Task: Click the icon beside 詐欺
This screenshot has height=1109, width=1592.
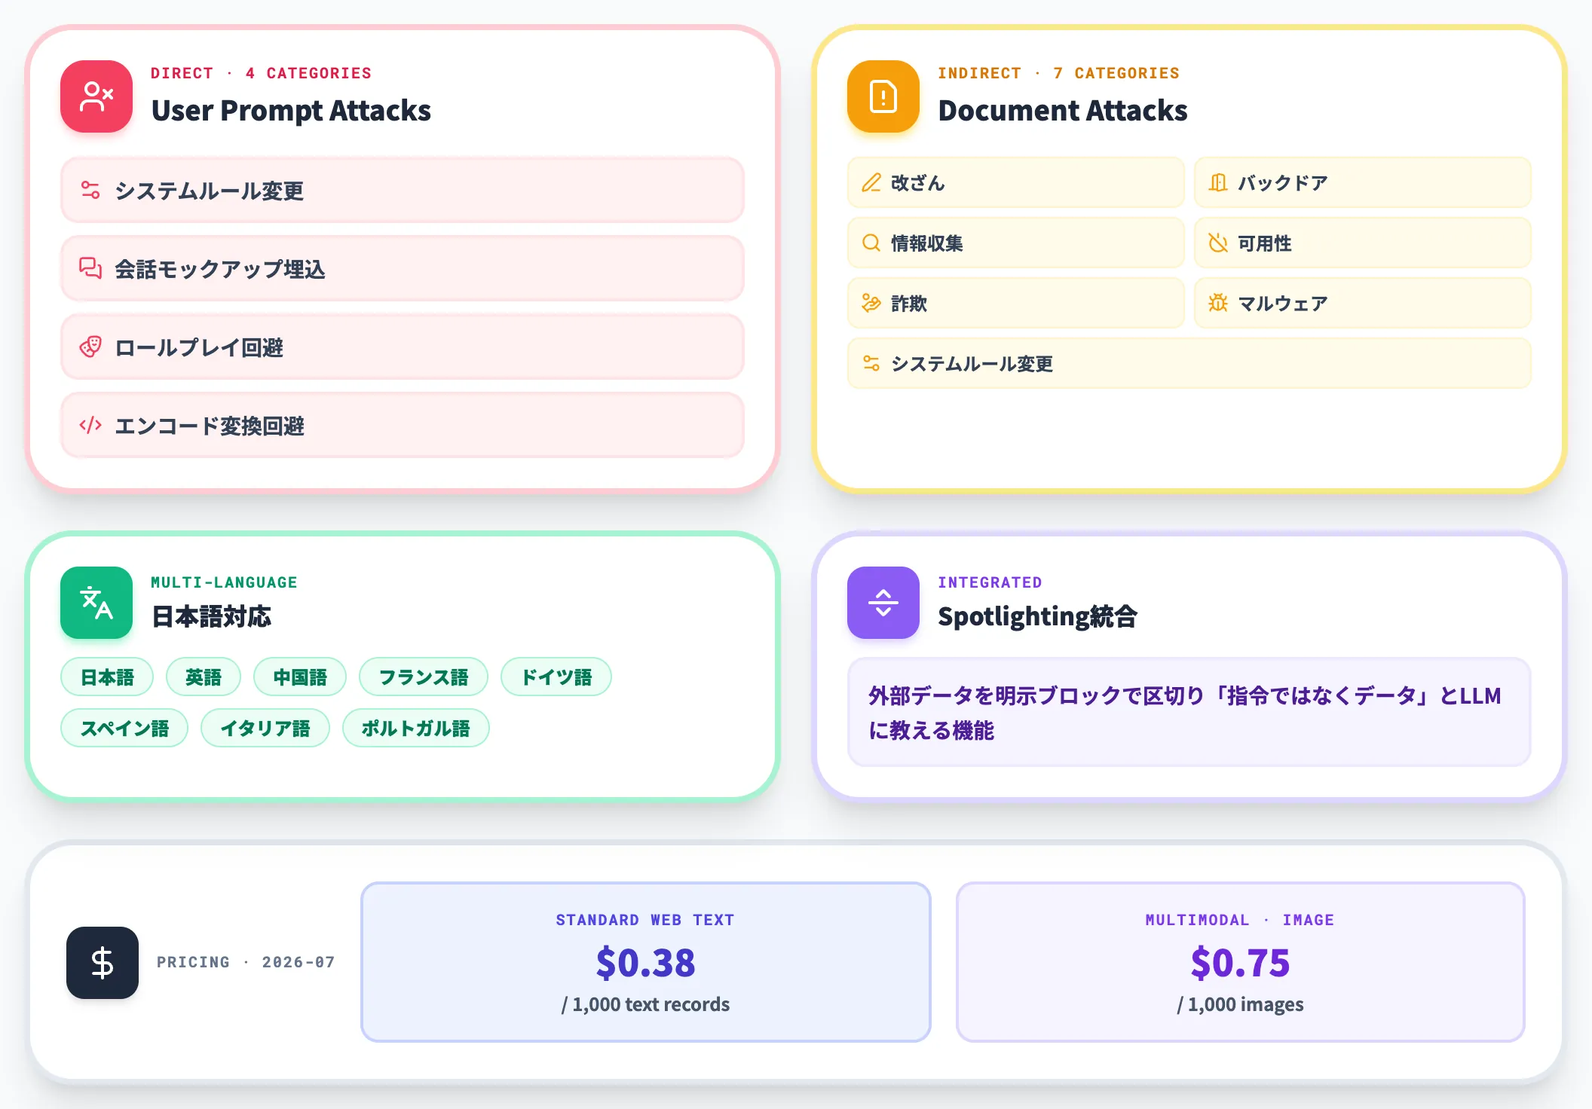Action: (x=871, y=303)
